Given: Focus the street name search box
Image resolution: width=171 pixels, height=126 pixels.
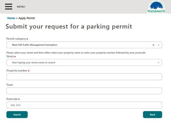Looking at the screenshot, I should (84, 62).
